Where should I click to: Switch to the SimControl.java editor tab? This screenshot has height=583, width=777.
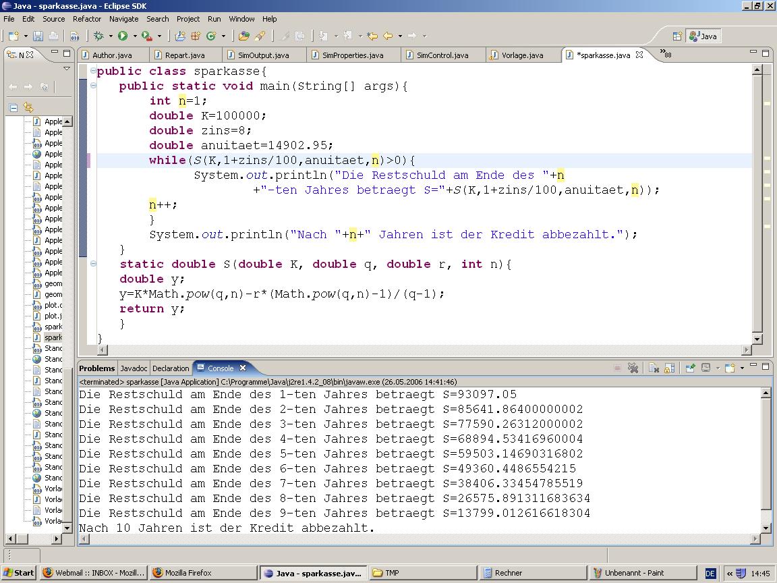point(442,55)
